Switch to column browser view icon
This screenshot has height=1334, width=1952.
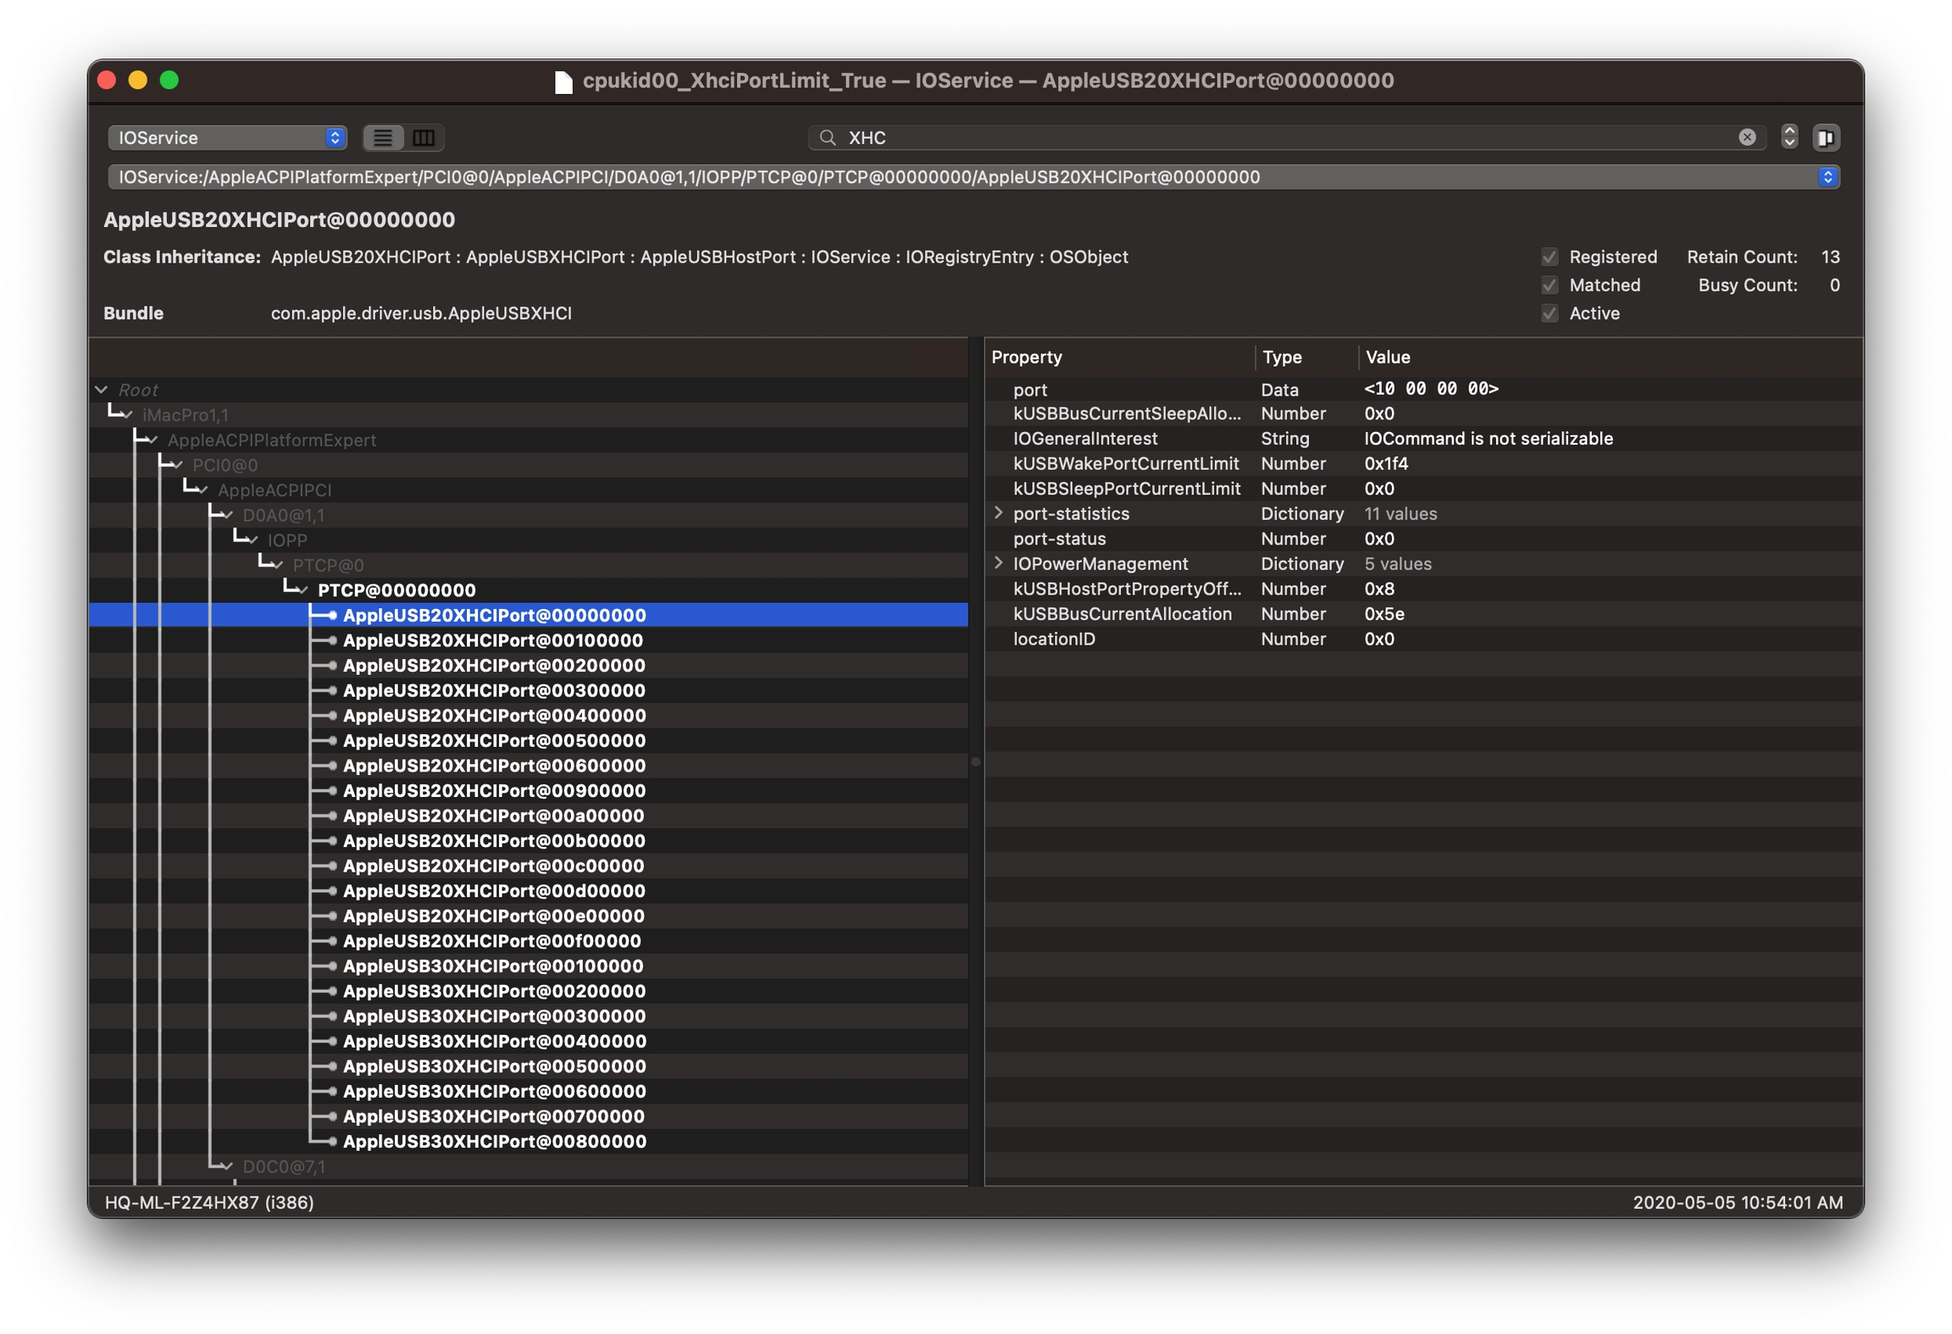pos(424,137)
